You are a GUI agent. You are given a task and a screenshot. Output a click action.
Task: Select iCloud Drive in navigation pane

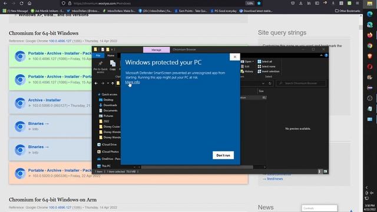[x=107, y=144]
